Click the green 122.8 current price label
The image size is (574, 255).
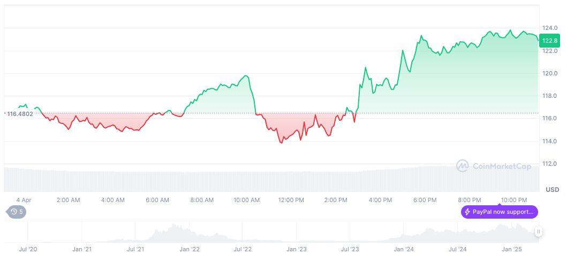click(x=549, y=41)
